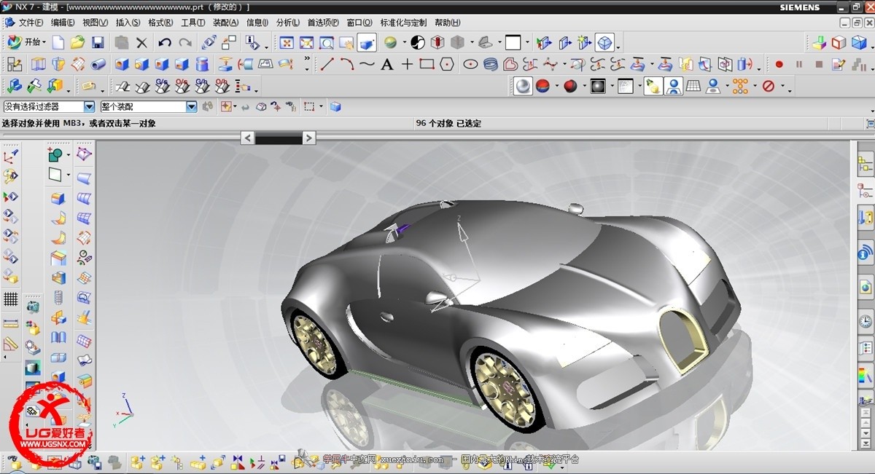Toggle the selected cube view icon
Image resolution: width=875 pixels, height=474 pixels.
tap(604, 42)
